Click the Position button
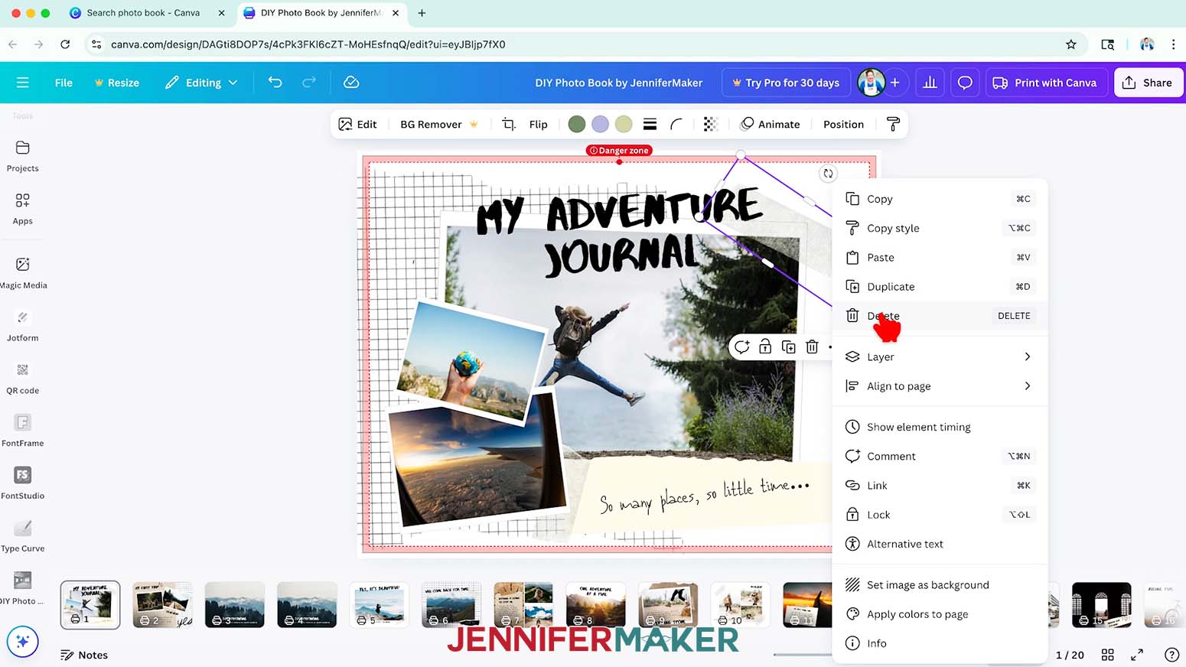The image size is (1186, 667). point(843,124)
